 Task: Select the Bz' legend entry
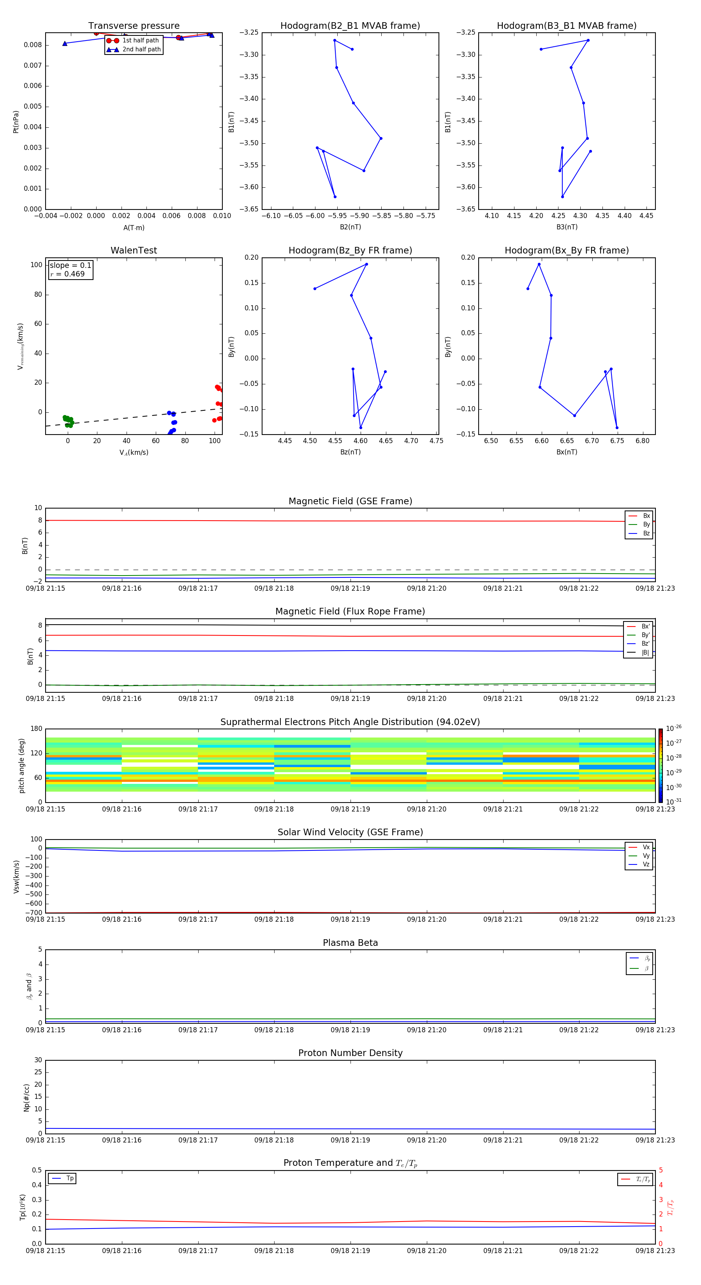tap(639, 644)
